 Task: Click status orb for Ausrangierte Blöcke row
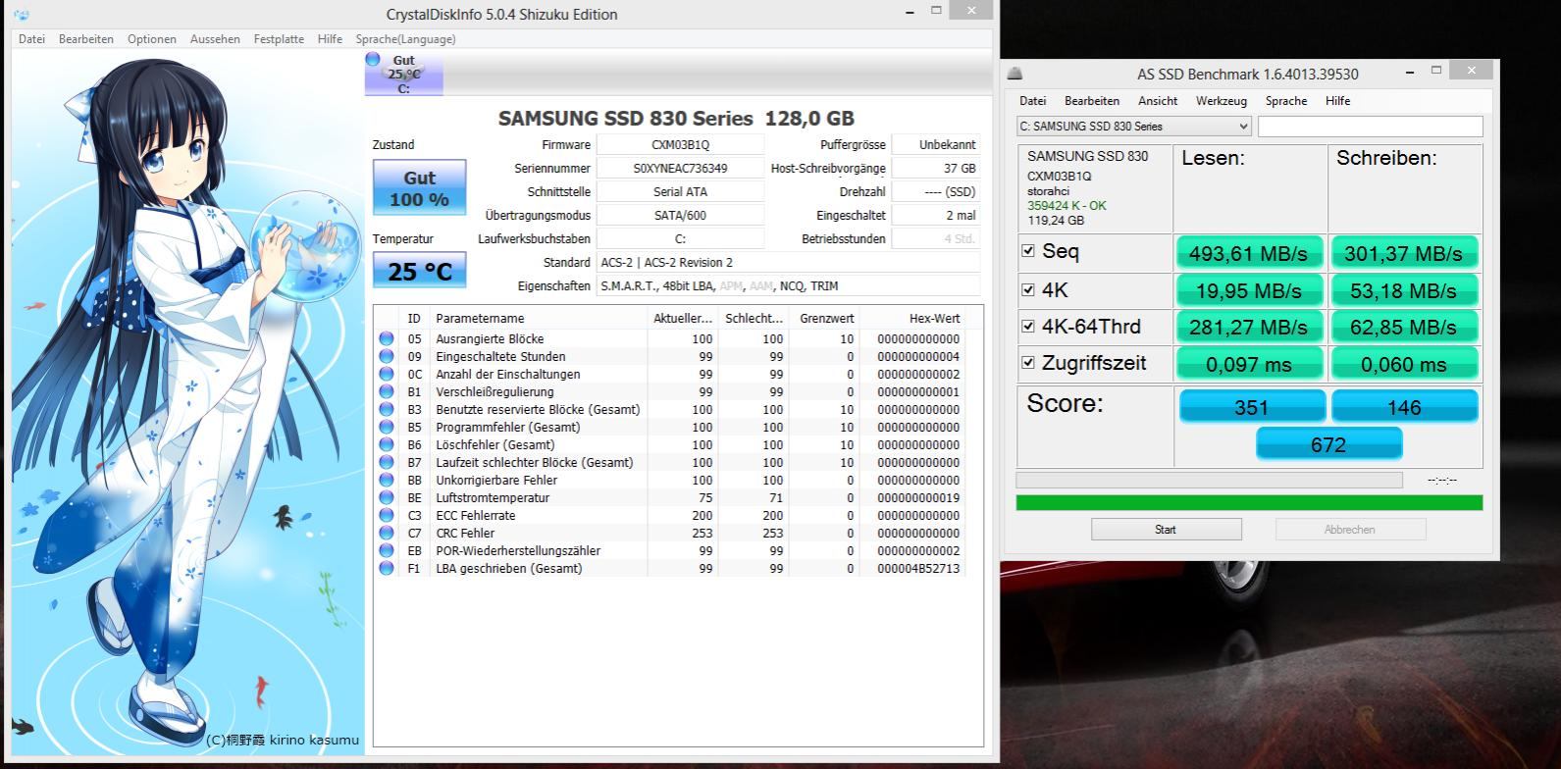pyautogui.click(x=387, y=338)
